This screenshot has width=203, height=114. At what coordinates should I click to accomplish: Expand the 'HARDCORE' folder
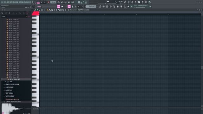tap(9, 90)
